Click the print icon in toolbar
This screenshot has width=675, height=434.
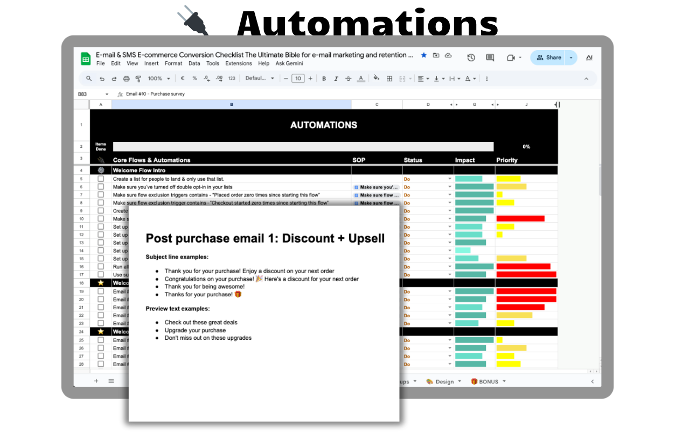click(126, 79)
